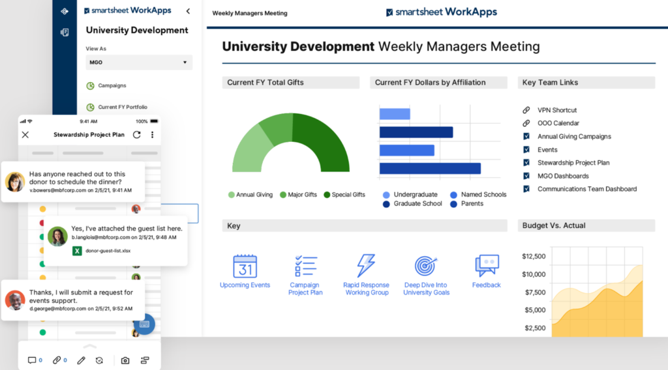Click the Parents legend dot
This screenshot has width=668, height=370.
(454, 204)
